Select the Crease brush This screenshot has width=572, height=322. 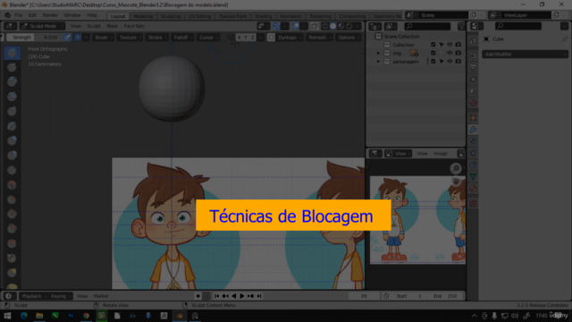point(12,170)
